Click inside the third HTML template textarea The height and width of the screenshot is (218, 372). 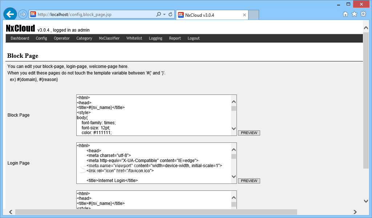click(x=154, y=200)
